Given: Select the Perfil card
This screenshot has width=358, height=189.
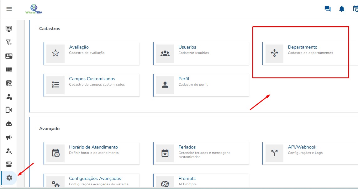Looking at the screenshot, I should pos(201,85).
